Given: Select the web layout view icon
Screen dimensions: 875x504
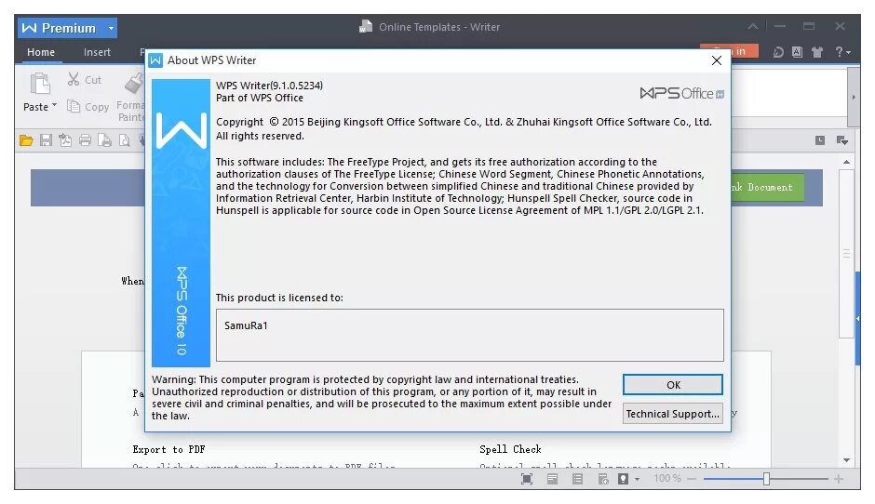Looking at the screenshot, I should pos(602,479).
